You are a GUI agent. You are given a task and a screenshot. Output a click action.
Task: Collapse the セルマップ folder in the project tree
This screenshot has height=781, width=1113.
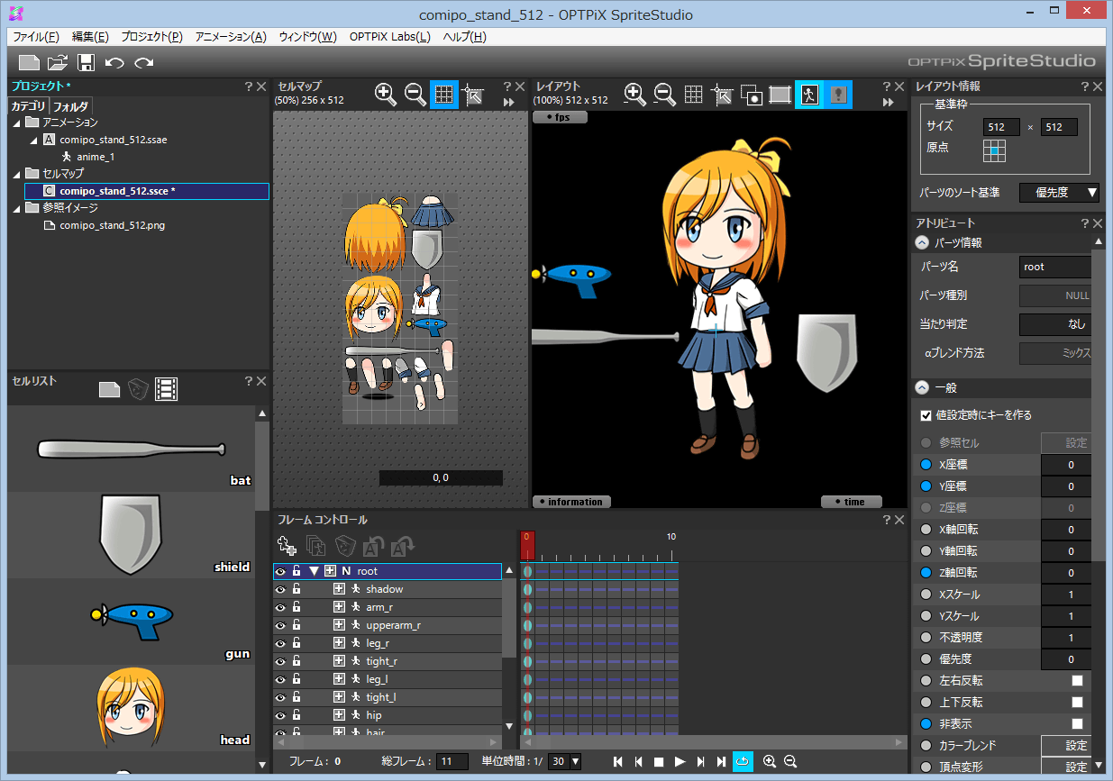(x=16, y=174)
